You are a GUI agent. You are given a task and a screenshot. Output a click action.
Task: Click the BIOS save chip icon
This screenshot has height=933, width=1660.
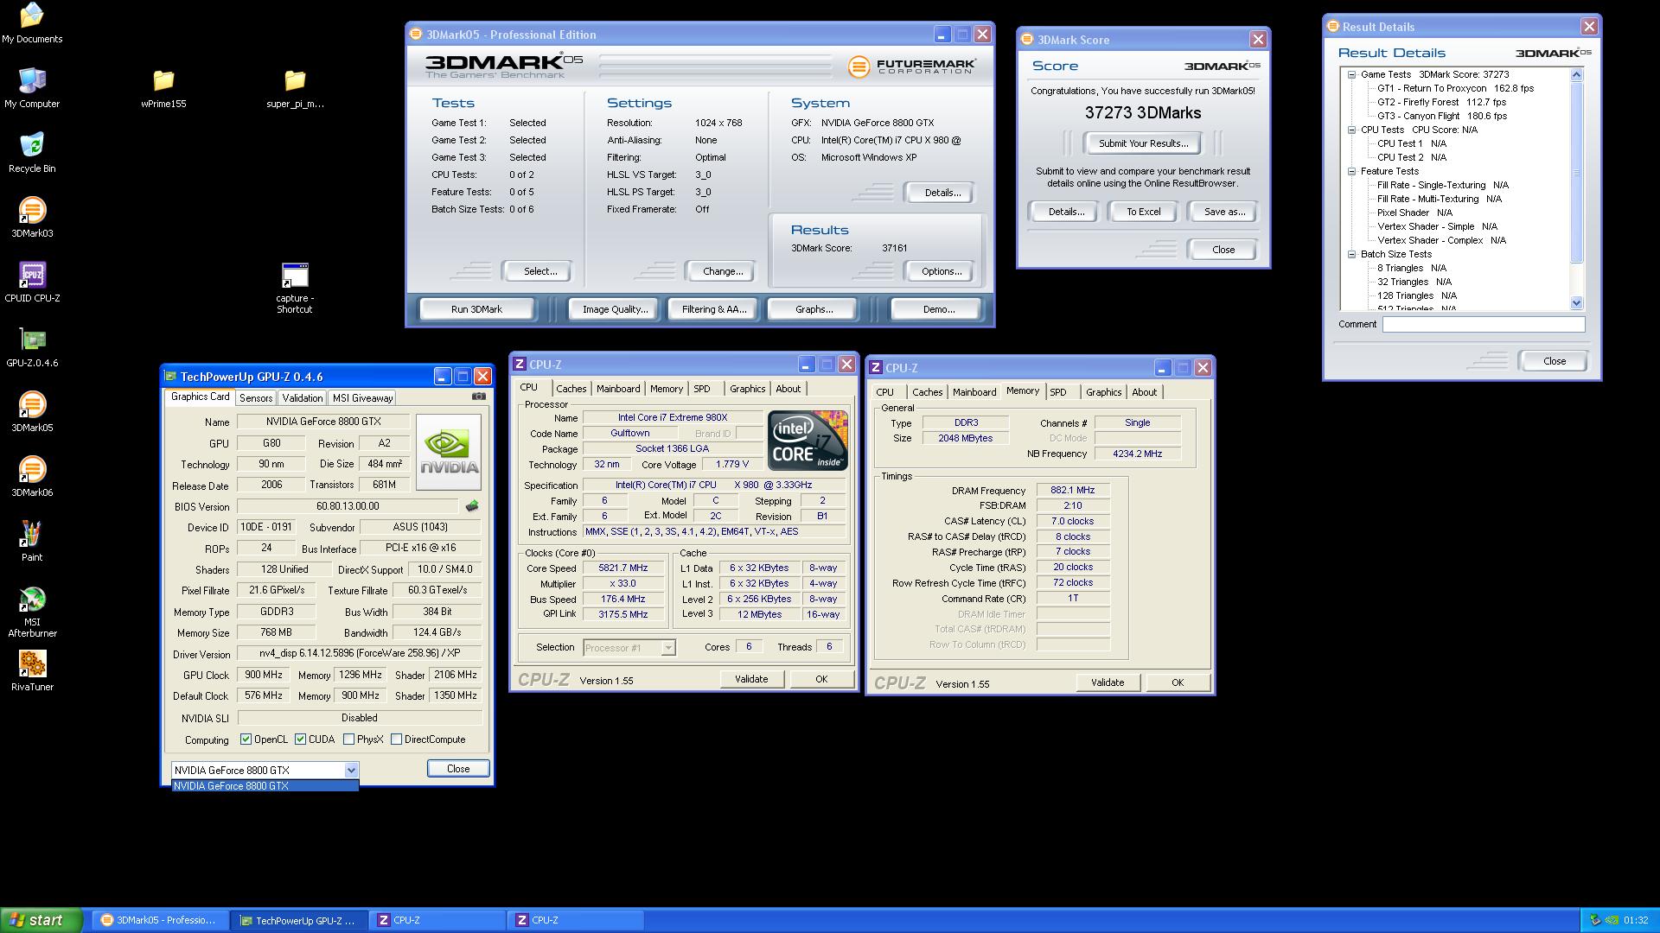472,506
